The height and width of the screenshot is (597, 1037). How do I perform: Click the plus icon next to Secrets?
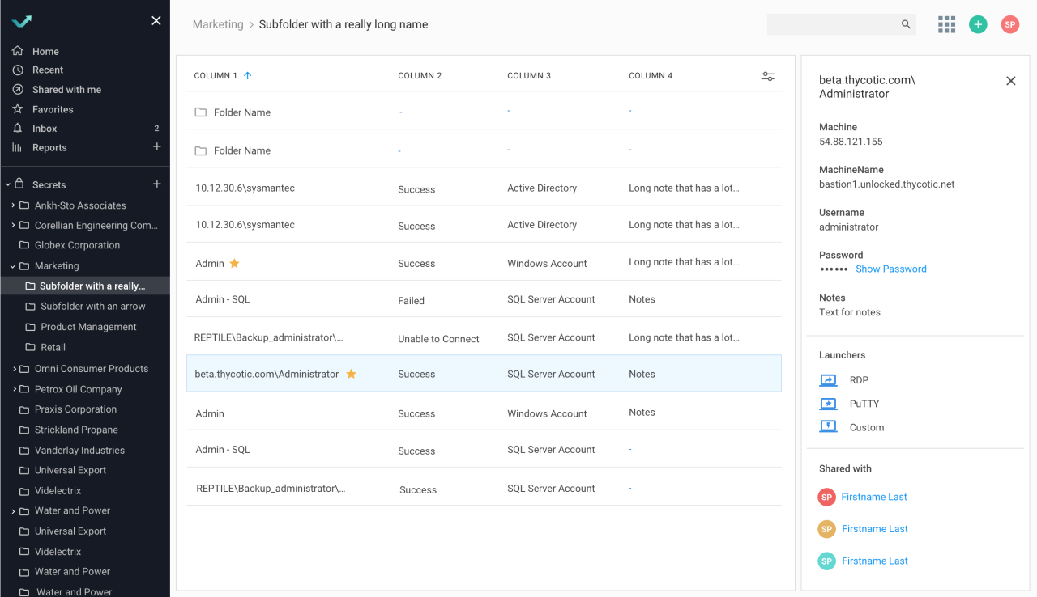156,184
